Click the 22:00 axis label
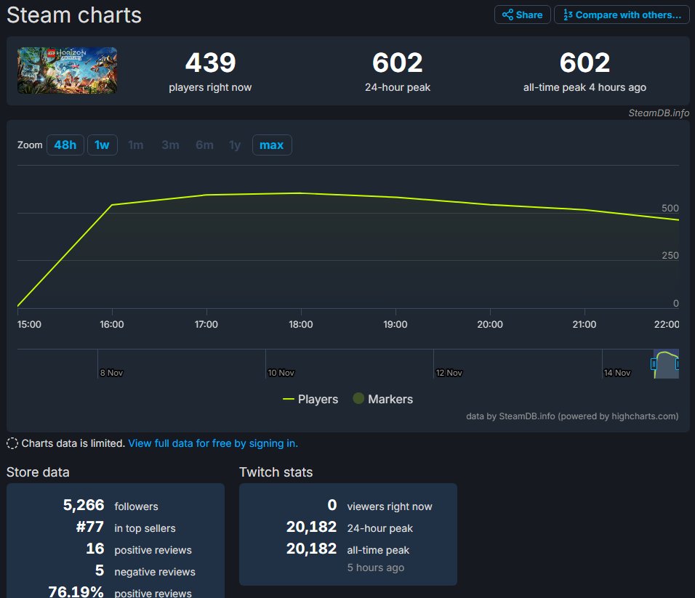This screenshot has width=695, height=598. [667, 324]
